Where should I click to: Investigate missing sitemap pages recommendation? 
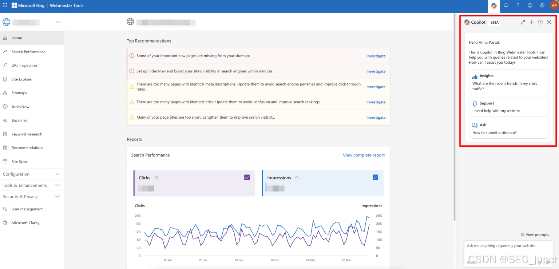click(x=376, y=56)
